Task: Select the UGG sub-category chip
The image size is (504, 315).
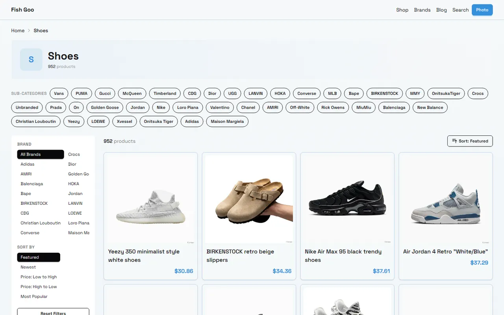Action: coord(232,93)
